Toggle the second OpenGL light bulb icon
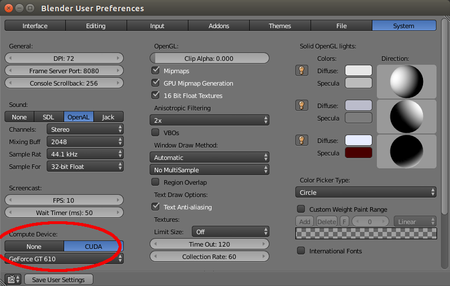Viewport: 450px width, 286px height. pyautogui.click(x=301, y=105)
